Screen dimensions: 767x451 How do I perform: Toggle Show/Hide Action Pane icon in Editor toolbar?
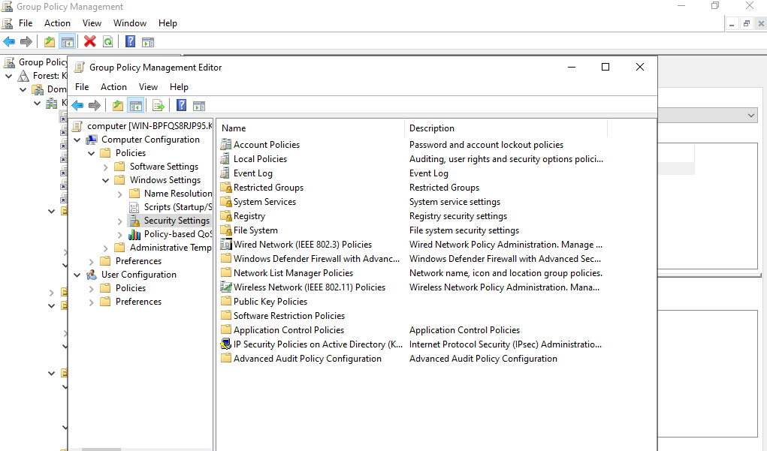pos(199,106)
